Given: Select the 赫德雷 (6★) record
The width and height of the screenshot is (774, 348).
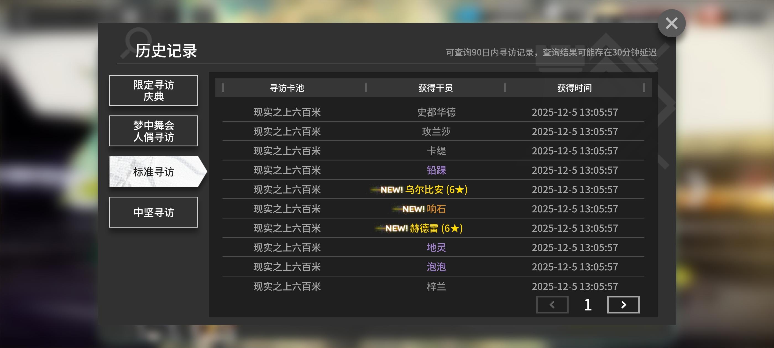Looking at the screenshot, I should coord(436,228).
